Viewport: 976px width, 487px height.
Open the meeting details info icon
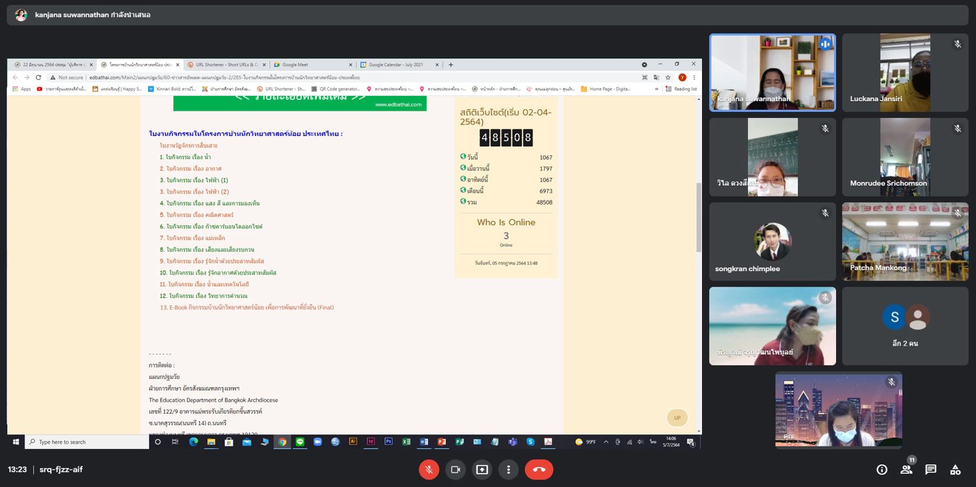point(882,470)
